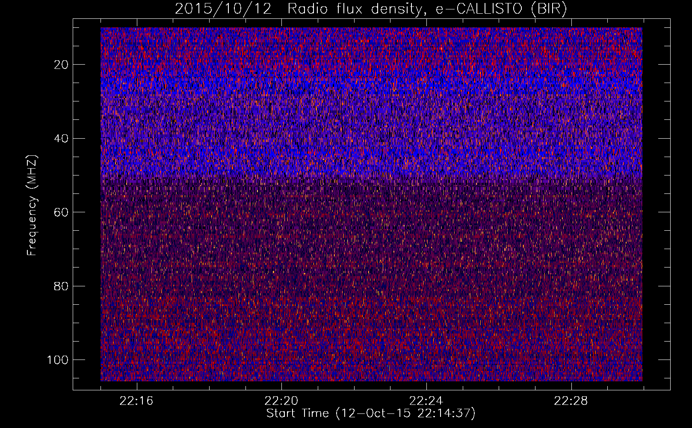This screenshot has width=692, height=428.
Task: Click the 100 frequency tick label
Action: point(58,360)
